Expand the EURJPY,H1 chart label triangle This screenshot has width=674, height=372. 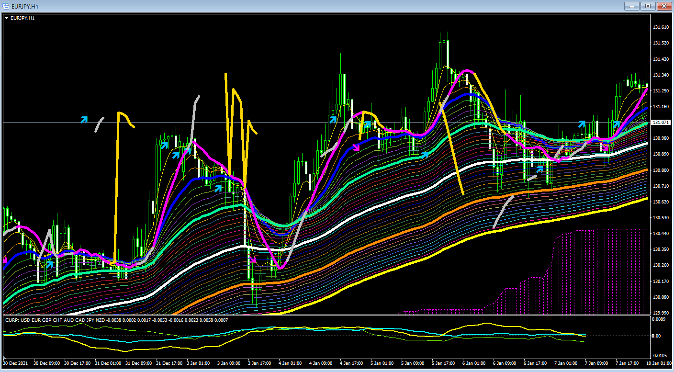click(6, 18)
